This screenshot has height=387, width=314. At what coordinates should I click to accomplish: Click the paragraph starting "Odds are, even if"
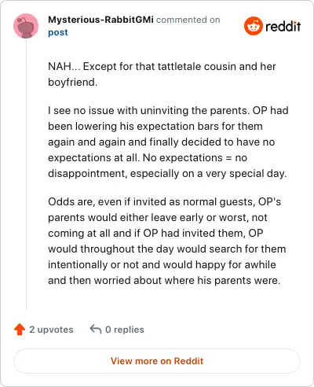pos(167,241)
